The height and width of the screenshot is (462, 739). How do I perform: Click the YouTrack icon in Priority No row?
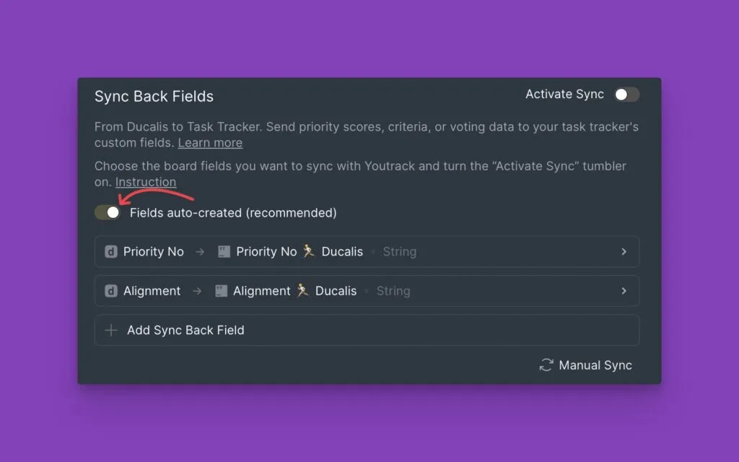click(224, 252)
